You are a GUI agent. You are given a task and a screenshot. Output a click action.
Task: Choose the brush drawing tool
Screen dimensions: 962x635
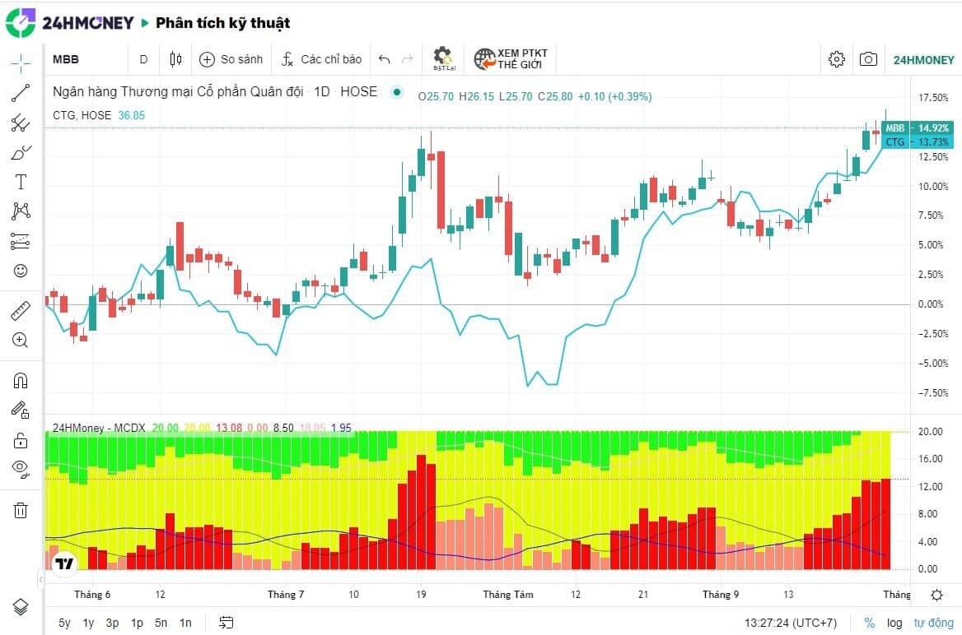coord(21,152)
